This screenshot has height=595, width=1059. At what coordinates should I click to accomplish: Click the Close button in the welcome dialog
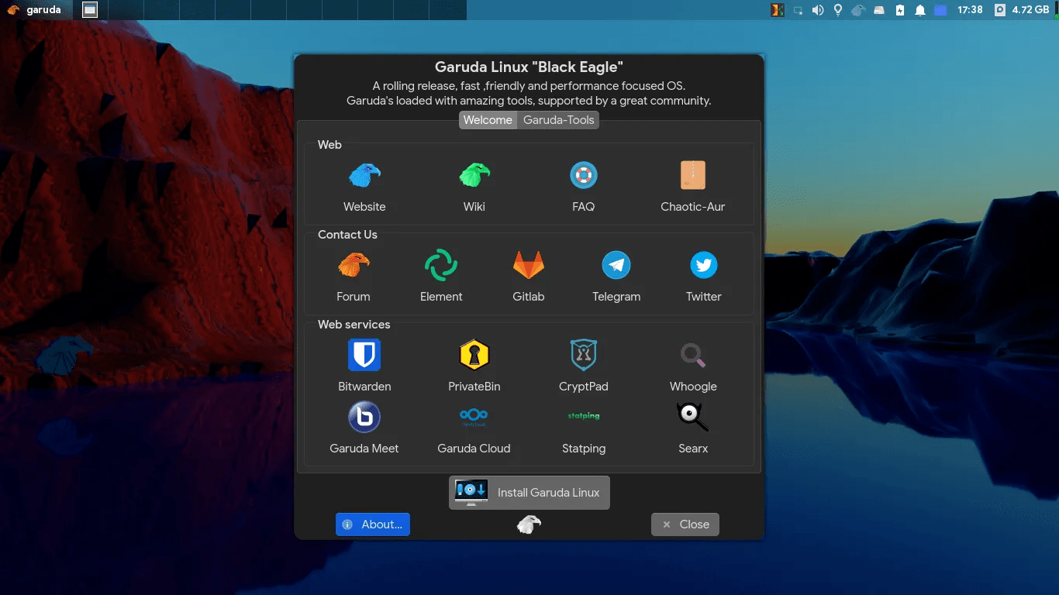coord(685,524)
